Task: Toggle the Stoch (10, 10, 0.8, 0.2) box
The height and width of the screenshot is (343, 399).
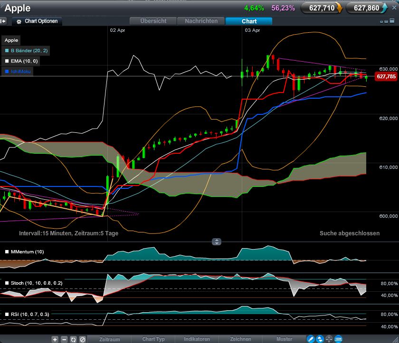Action: 7,283
